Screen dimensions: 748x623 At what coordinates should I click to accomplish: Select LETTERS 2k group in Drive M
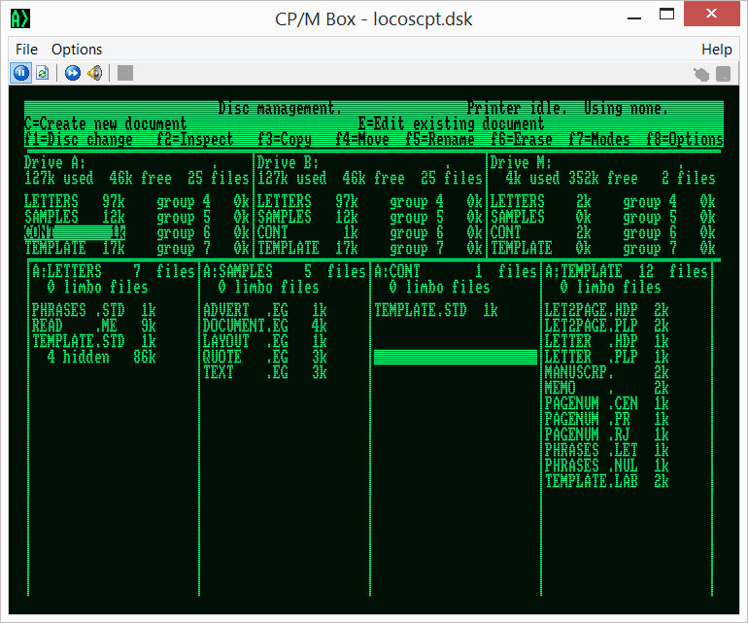click(541, 201)
